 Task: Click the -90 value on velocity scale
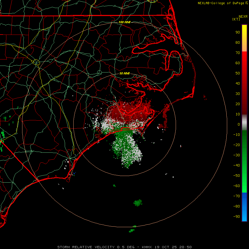(237, 216)
